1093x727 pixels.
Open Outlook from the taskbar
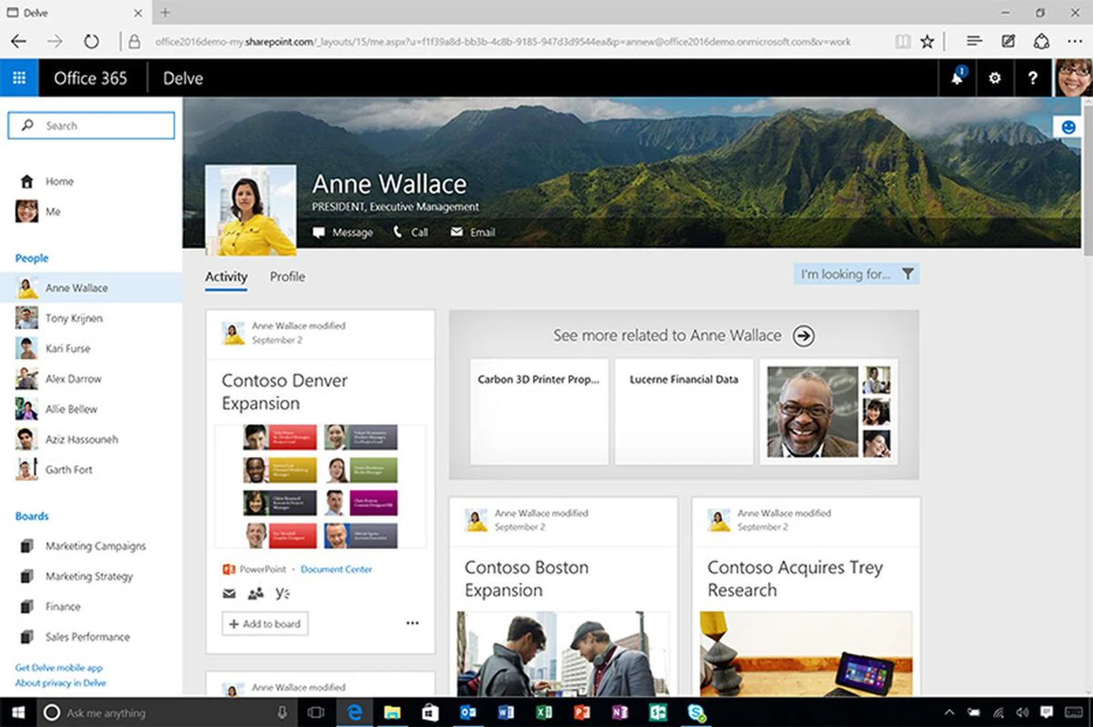tap(468, 712)
